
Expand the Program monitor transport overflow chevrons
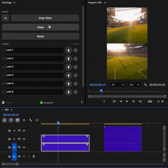click(x=158, y=101)
